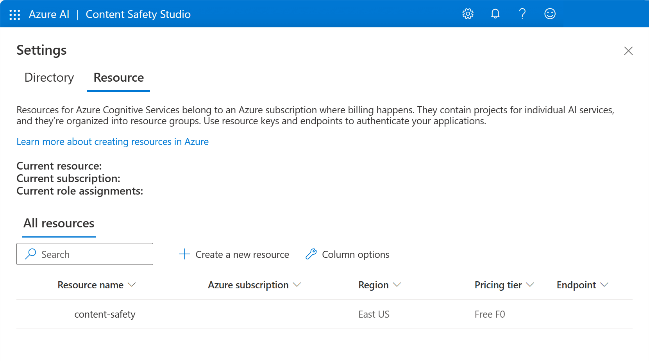
Task: Show notifications via bell icon
Action: coord(495,14)
